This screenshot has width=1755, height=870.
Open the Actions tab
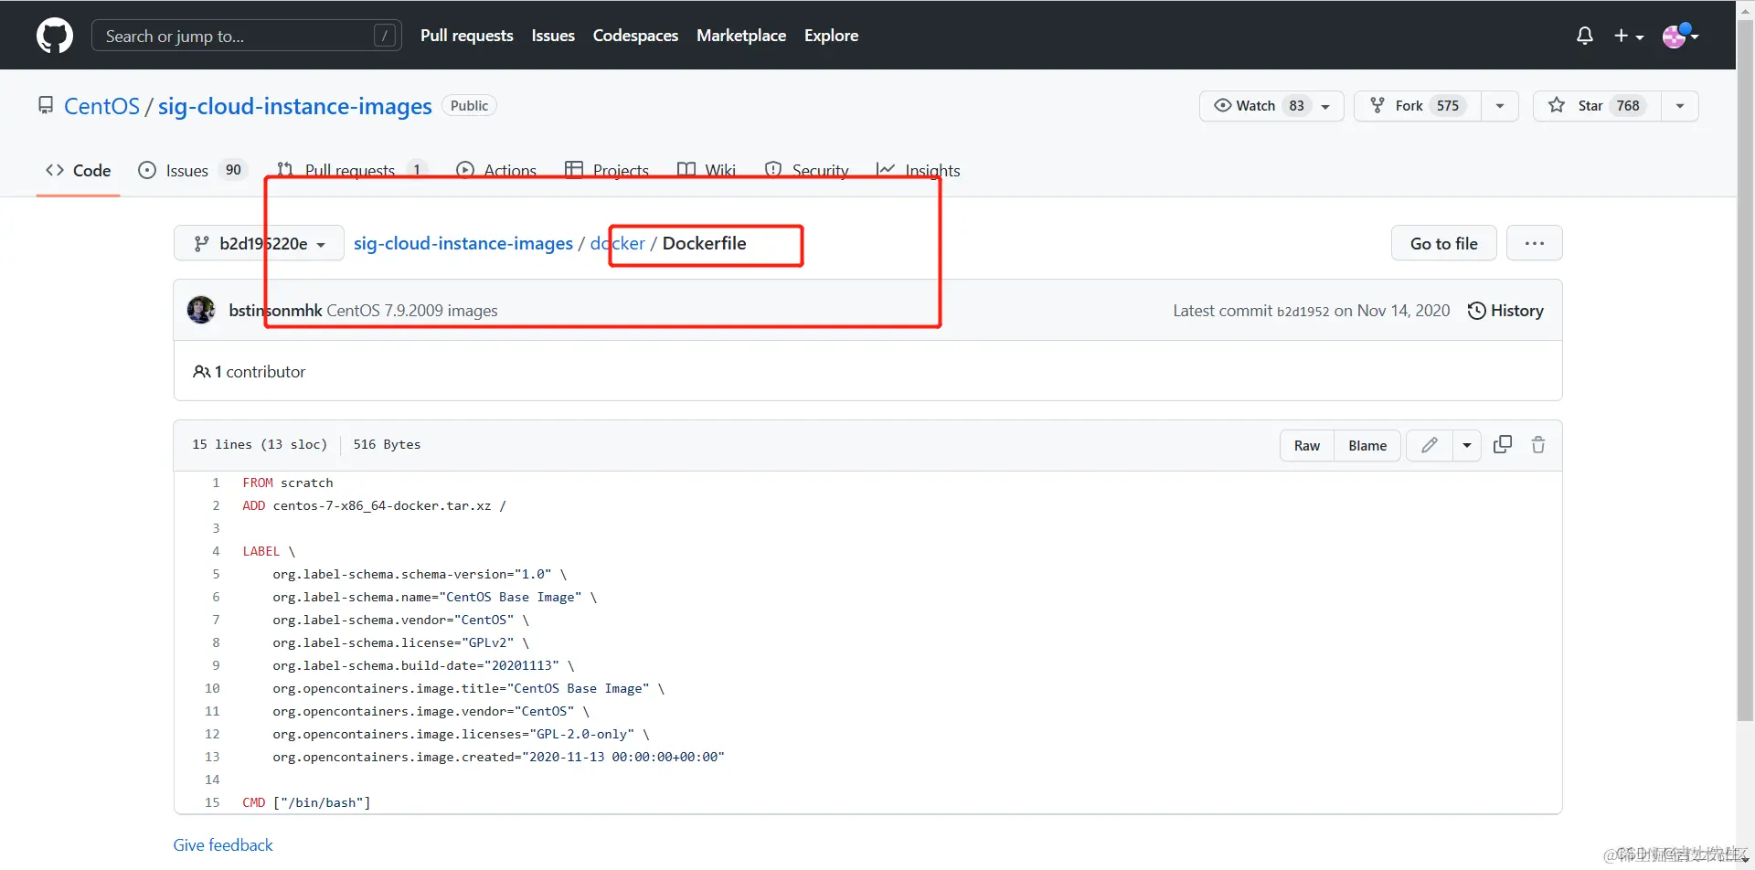pyautogui.click(x=496, y=170)
